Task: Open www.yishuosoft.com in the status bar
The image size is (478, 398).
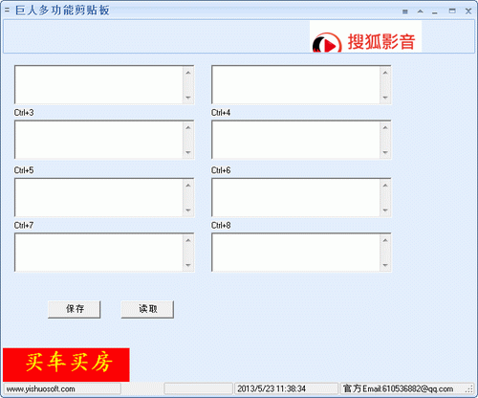Action: pos(41,389)
